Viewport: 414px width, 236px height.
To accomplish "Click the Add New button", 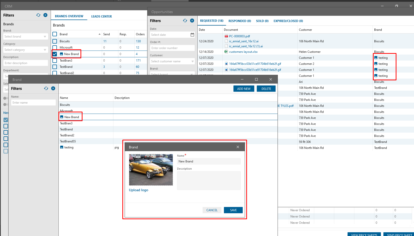I will click(244, 89).
